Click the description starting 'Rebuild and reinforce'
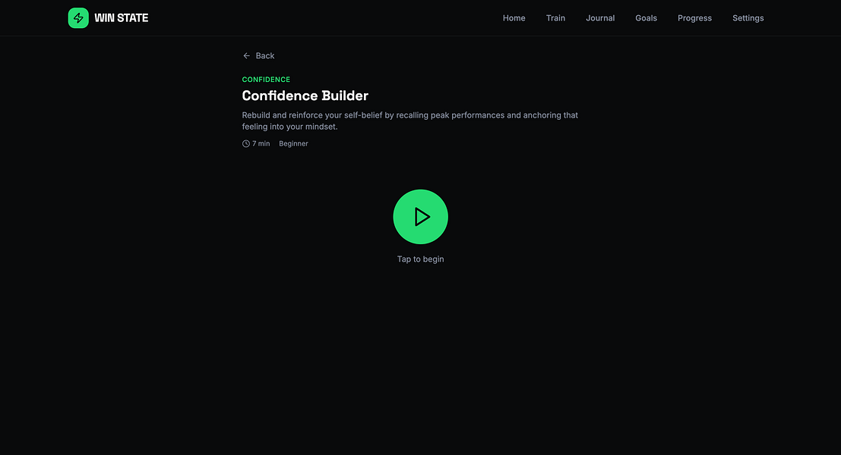Screen dimensions: 841x455 pyautogui.click(x=409, y=121)
